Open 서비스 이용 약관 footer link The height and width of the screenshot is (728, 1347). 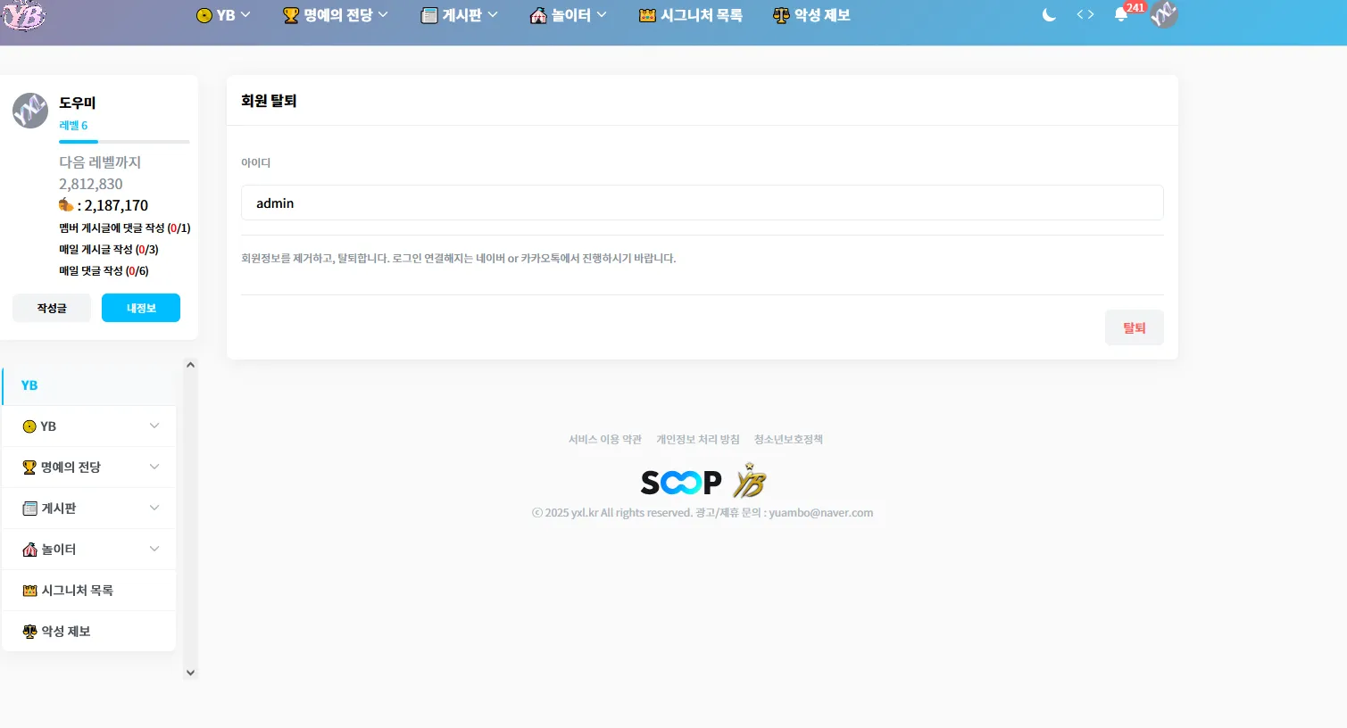point(605,439)
